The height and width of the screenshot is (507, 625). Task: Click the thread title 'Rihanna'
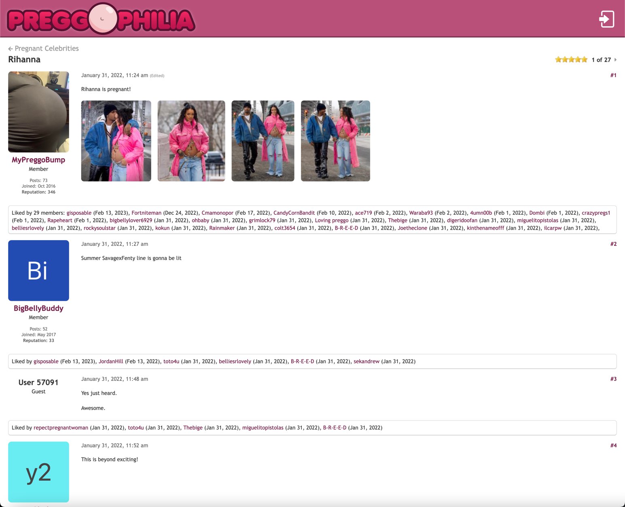click(x=24, y=59)
